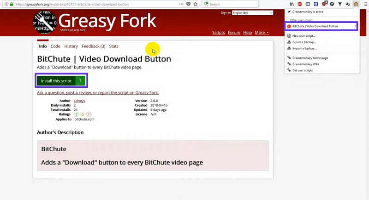Toggle the Firefox sidebar icon

[x=308, y=4]
